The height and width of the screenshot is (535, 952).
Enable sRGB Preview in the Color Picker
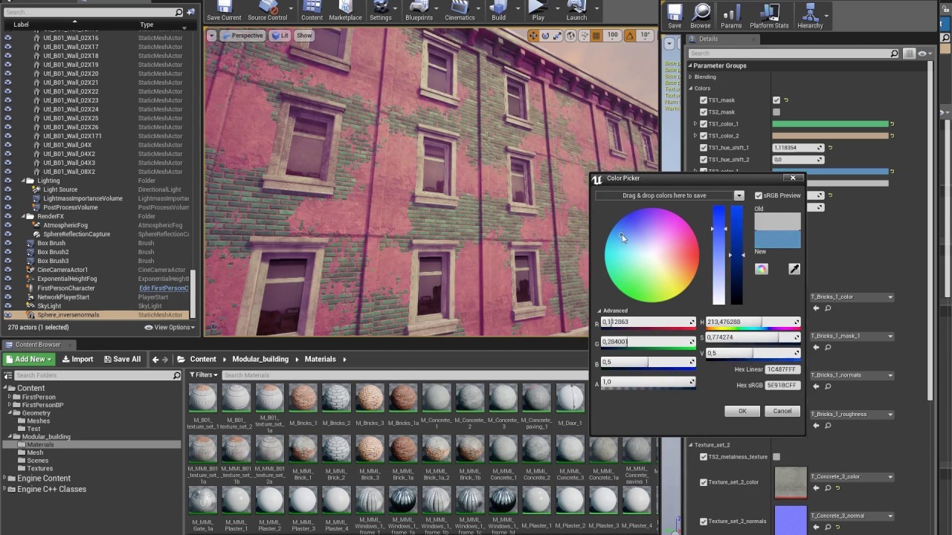tap(759, 195)
